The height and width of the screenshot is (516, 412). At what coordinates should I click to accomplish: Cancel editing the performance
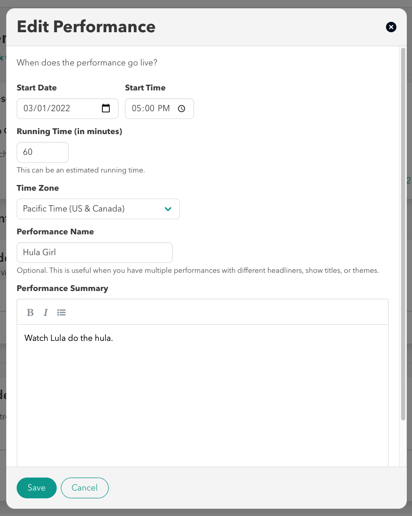(85, 488)
